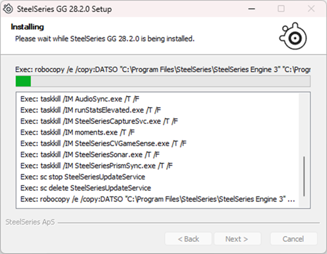
Task: Click the Next > button
Action: [237, 239]
